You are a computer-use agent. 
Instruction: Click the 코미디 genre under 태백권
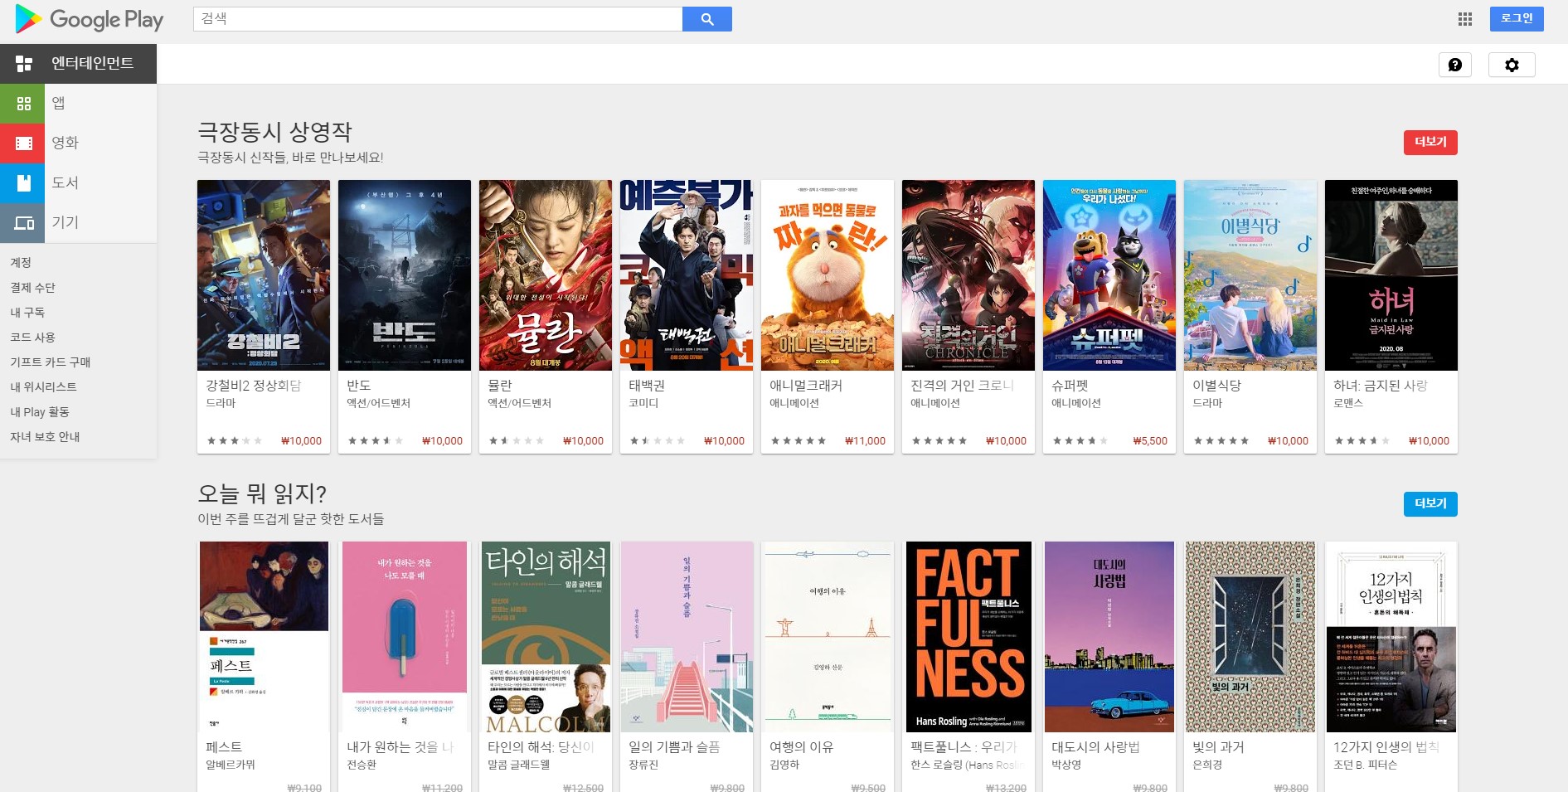[x=643, y=403]
